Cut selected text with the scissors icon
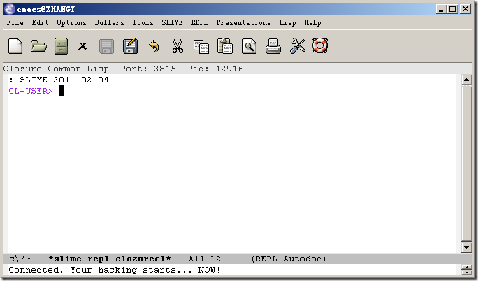478x281 pixels. point(178,46)
